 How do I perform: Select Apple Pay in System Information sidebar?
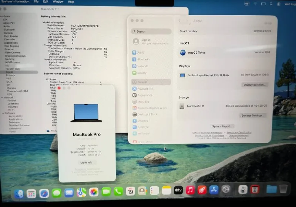coord(9,23)
